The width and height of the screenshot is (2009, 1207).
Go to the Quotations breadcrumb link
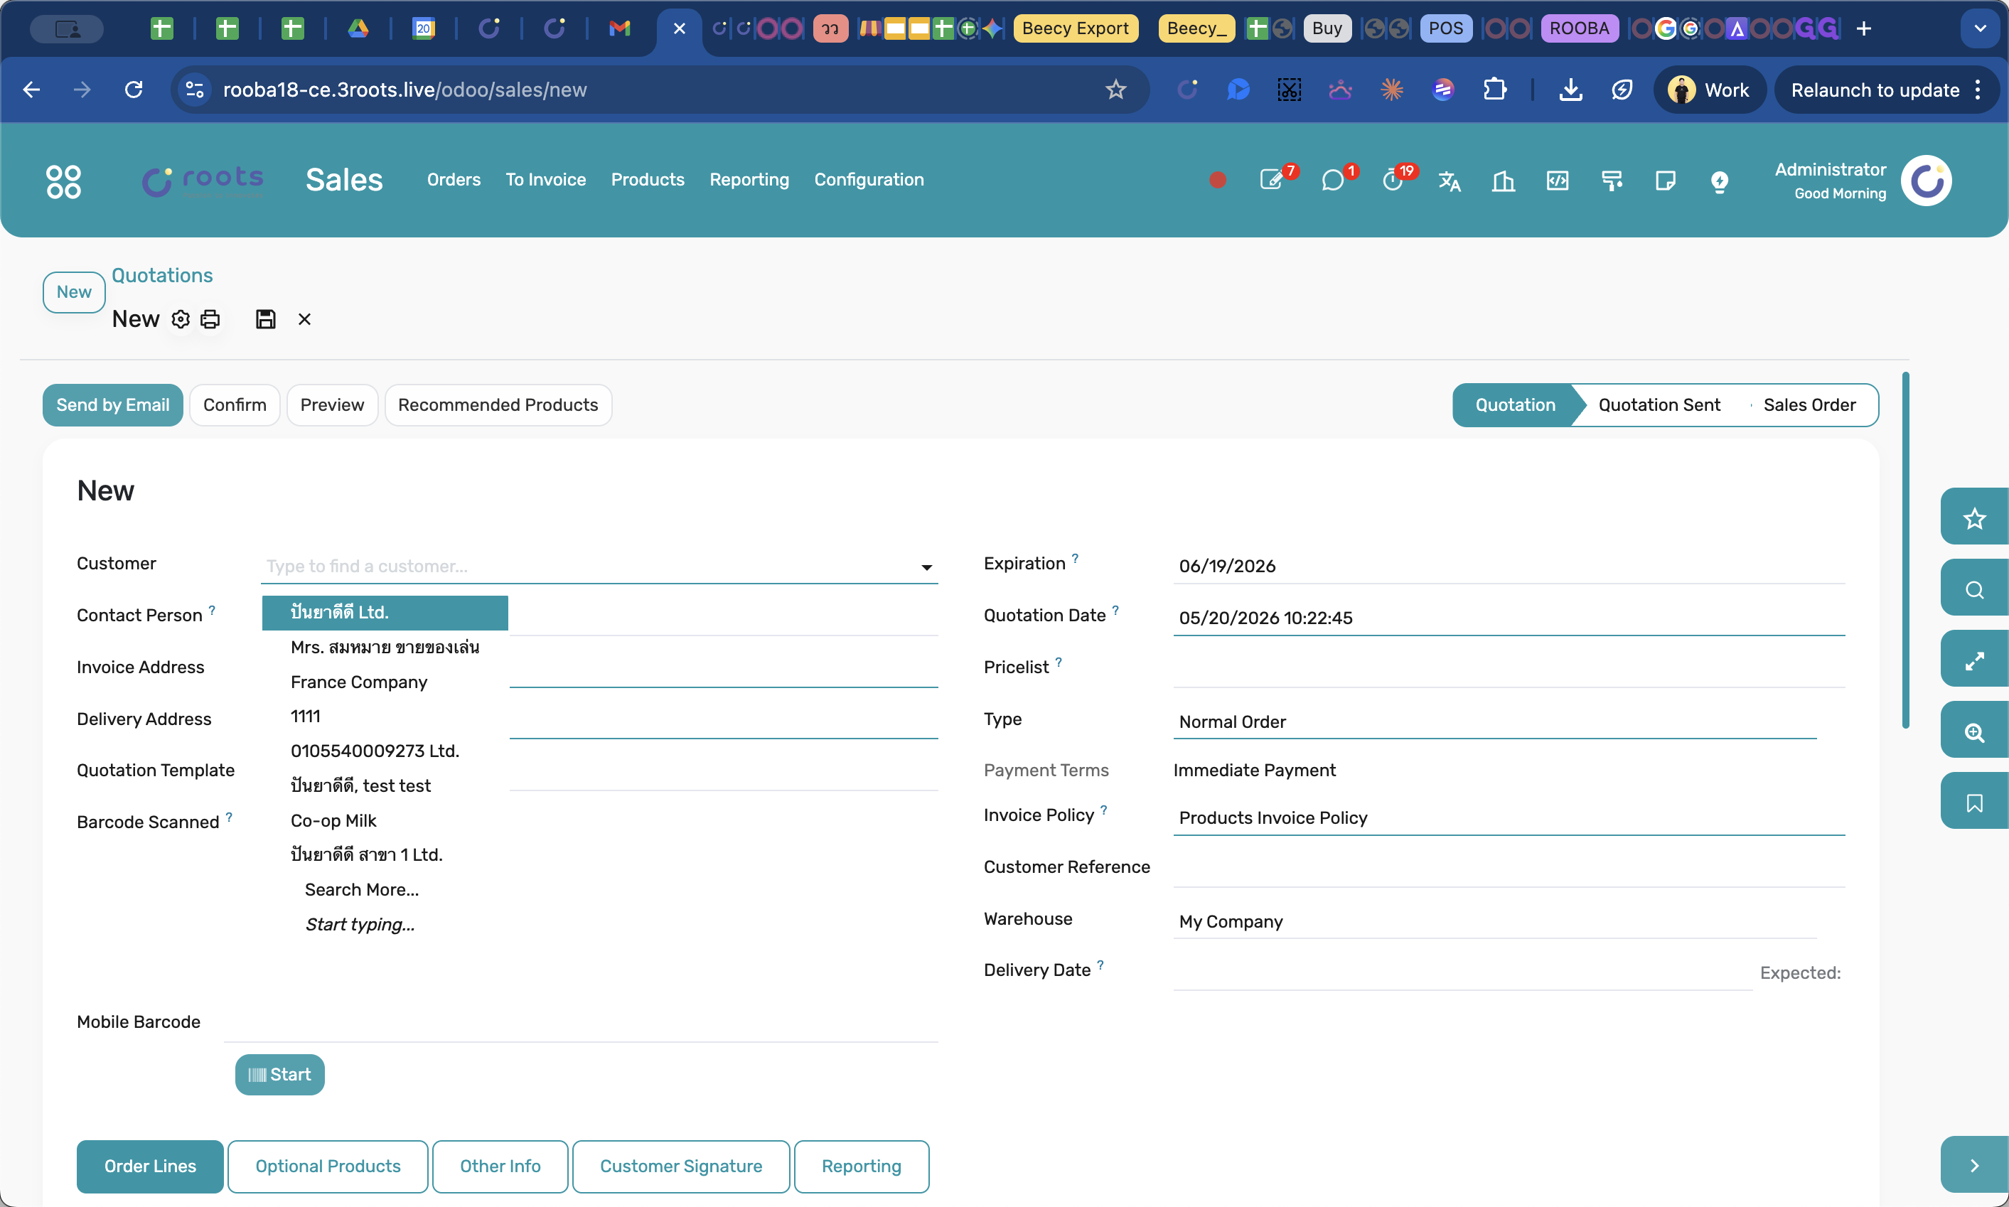coord(162,275)
